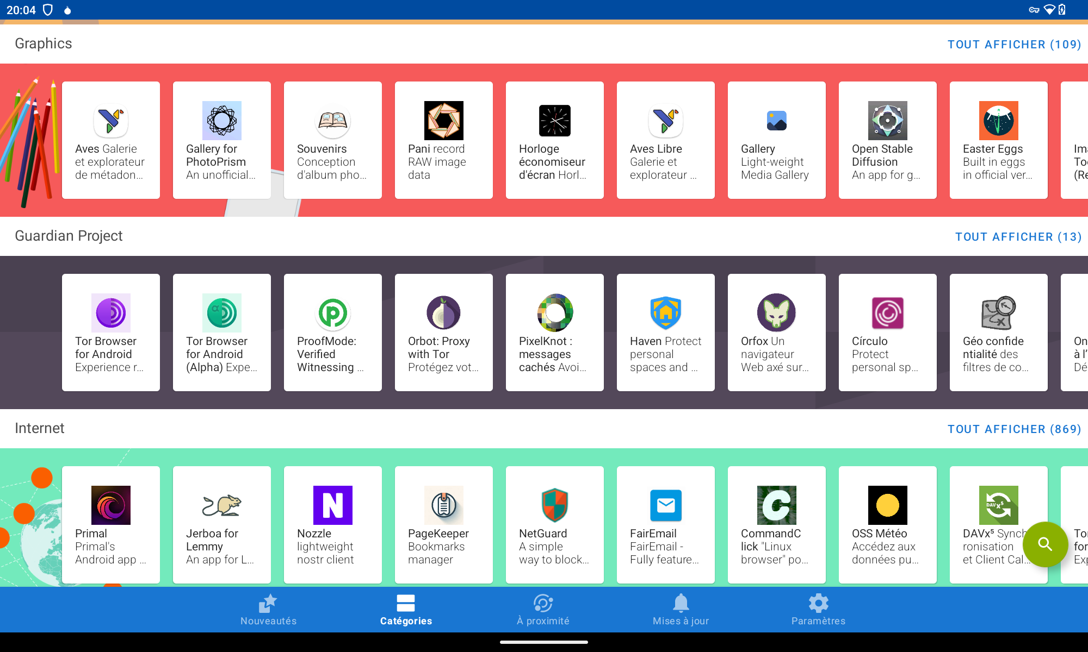Tap the green search floating button

click(1044, 544)
